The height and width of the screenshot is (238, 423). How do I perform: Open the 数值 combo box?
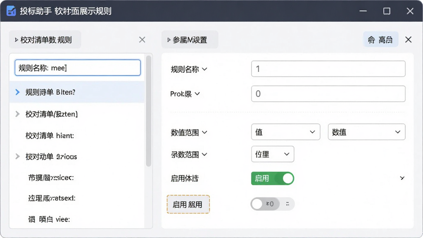click(366, 132)
